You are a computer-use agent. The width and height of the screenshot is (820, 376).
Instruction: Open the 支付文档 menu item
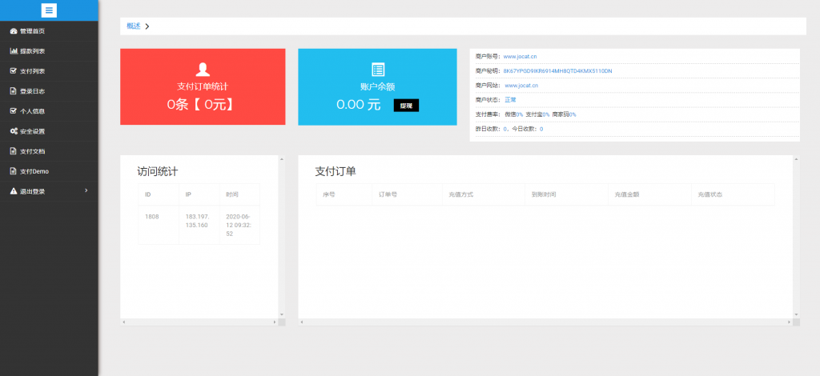[x=32, y=151]
